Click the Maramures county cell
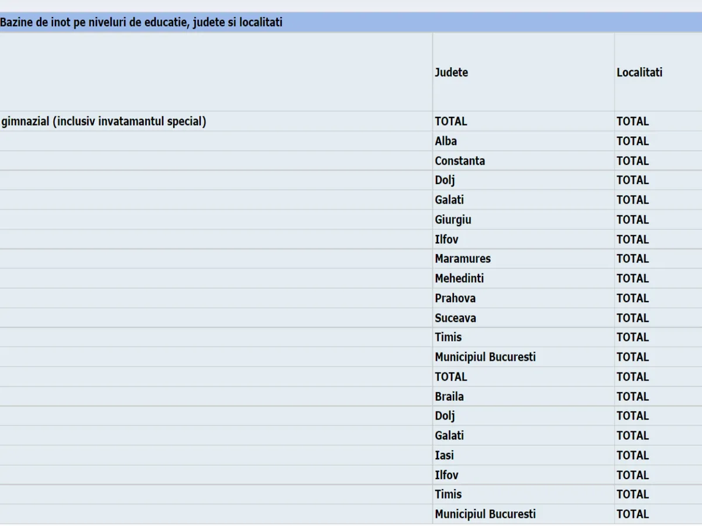The height and width of the screenshot is (526, 702). 463,259
